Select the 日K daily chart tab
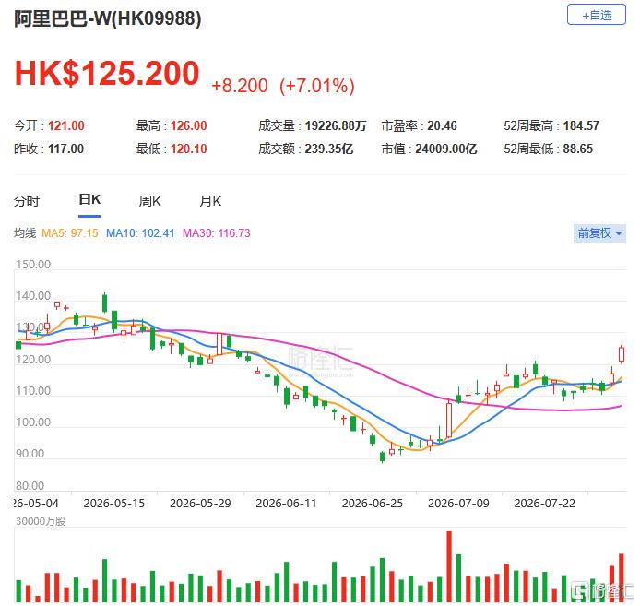Screen dimensions: 640x606 coord(89,199)
